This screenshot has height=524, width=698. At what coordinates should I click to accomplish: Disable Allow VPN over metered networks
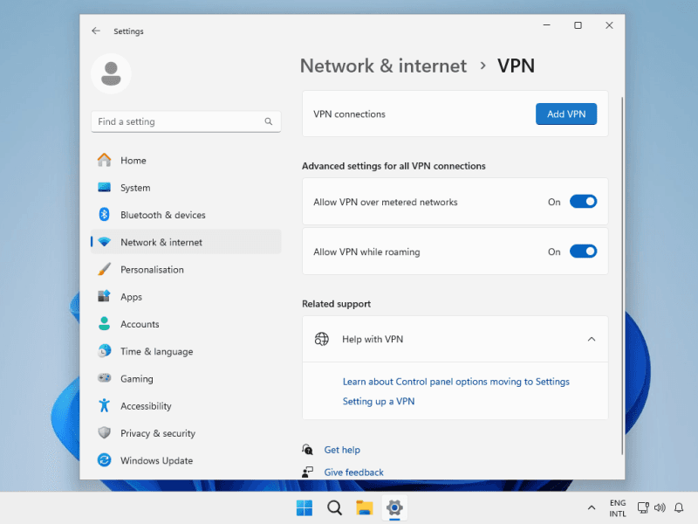(583, 202)
